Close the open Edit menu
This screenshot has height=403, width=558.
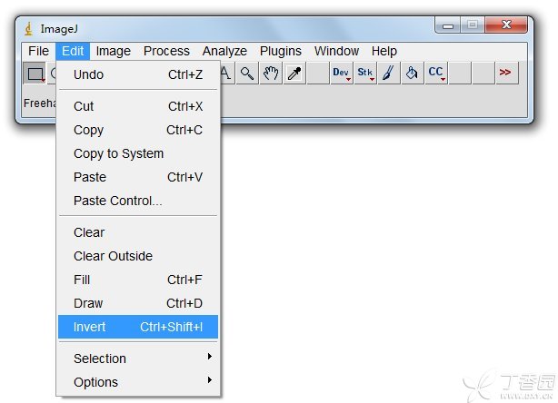click(73, 51)
